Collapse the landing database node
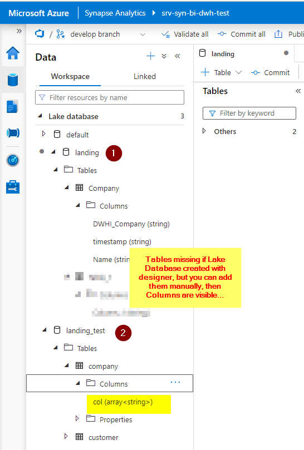304x450 pixels. 53,152
